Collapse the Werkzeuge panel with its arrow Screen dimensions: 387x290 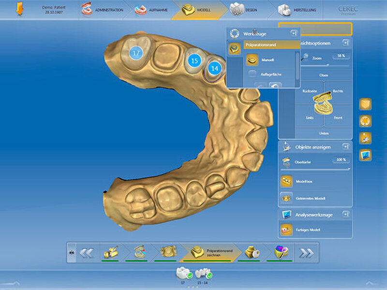pos(295,33)
